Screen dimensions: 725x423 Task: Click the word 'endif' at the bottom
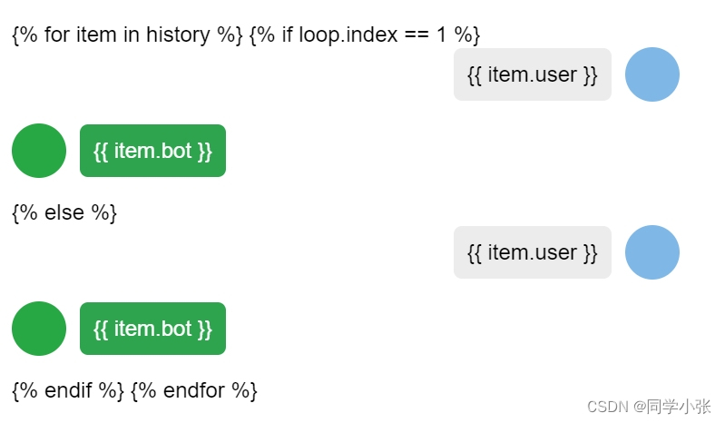68,391
